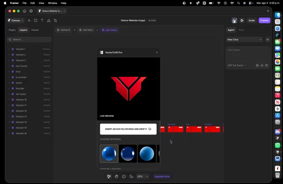Expand the Variant 3 layer
283x184 pixels.
point(9,60)
